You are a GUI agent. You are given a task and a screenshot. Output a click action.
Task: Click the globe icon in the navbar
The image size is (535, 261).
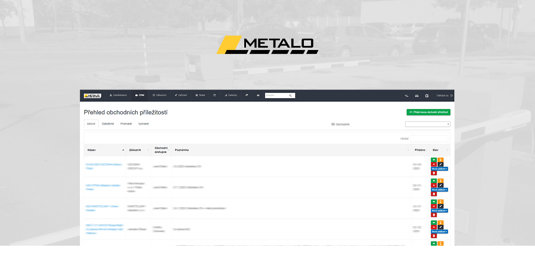[427, 95]
